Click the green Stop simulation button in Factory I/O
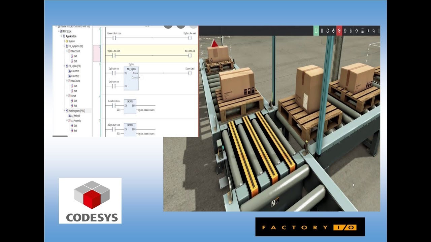The height and width of the screenshot is (242, 431). (x=316, y=31)
